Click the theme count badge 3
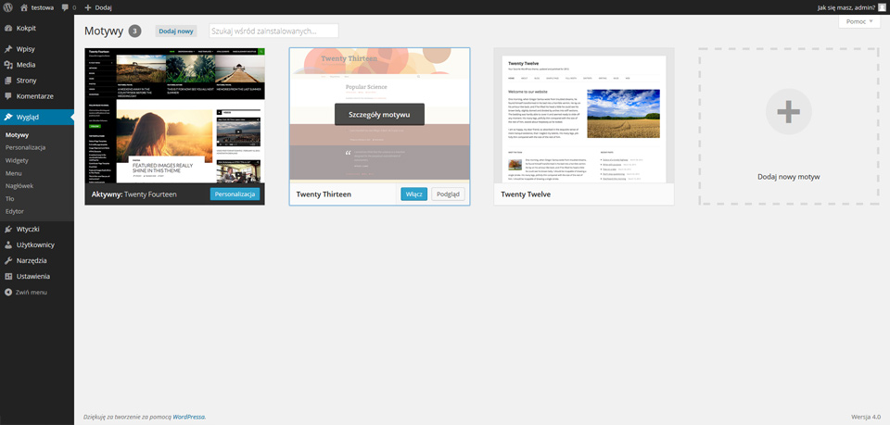This screenshot has width=890, height=425. [134, 31]
